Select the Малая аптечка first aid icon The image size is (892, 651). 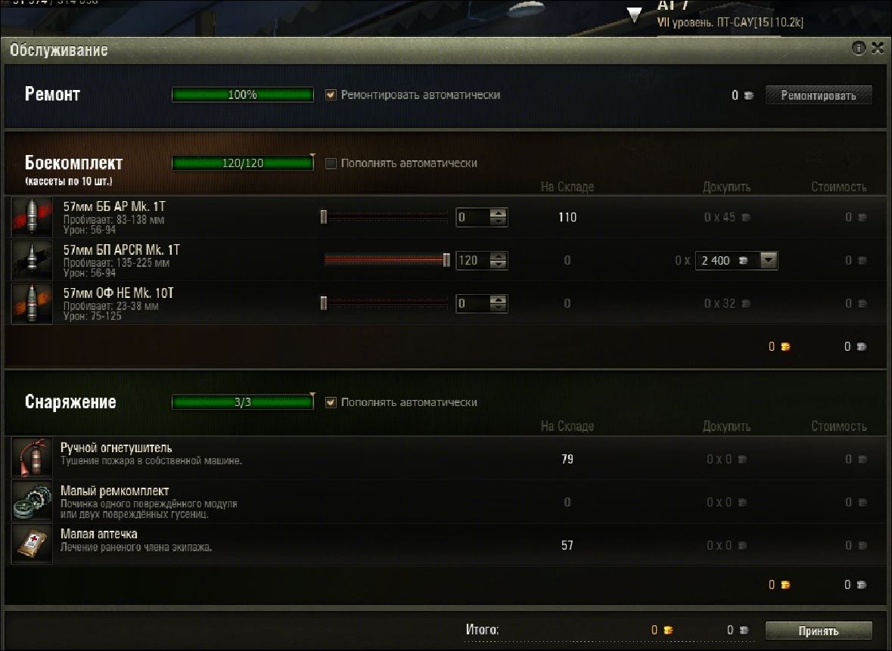(x=32, y=544)
